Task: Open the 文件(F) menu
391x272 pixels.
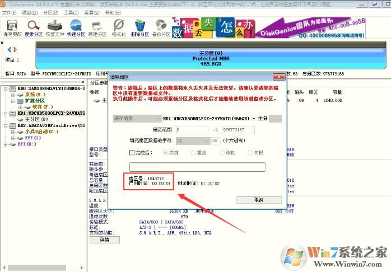Action: pos(9,12)
